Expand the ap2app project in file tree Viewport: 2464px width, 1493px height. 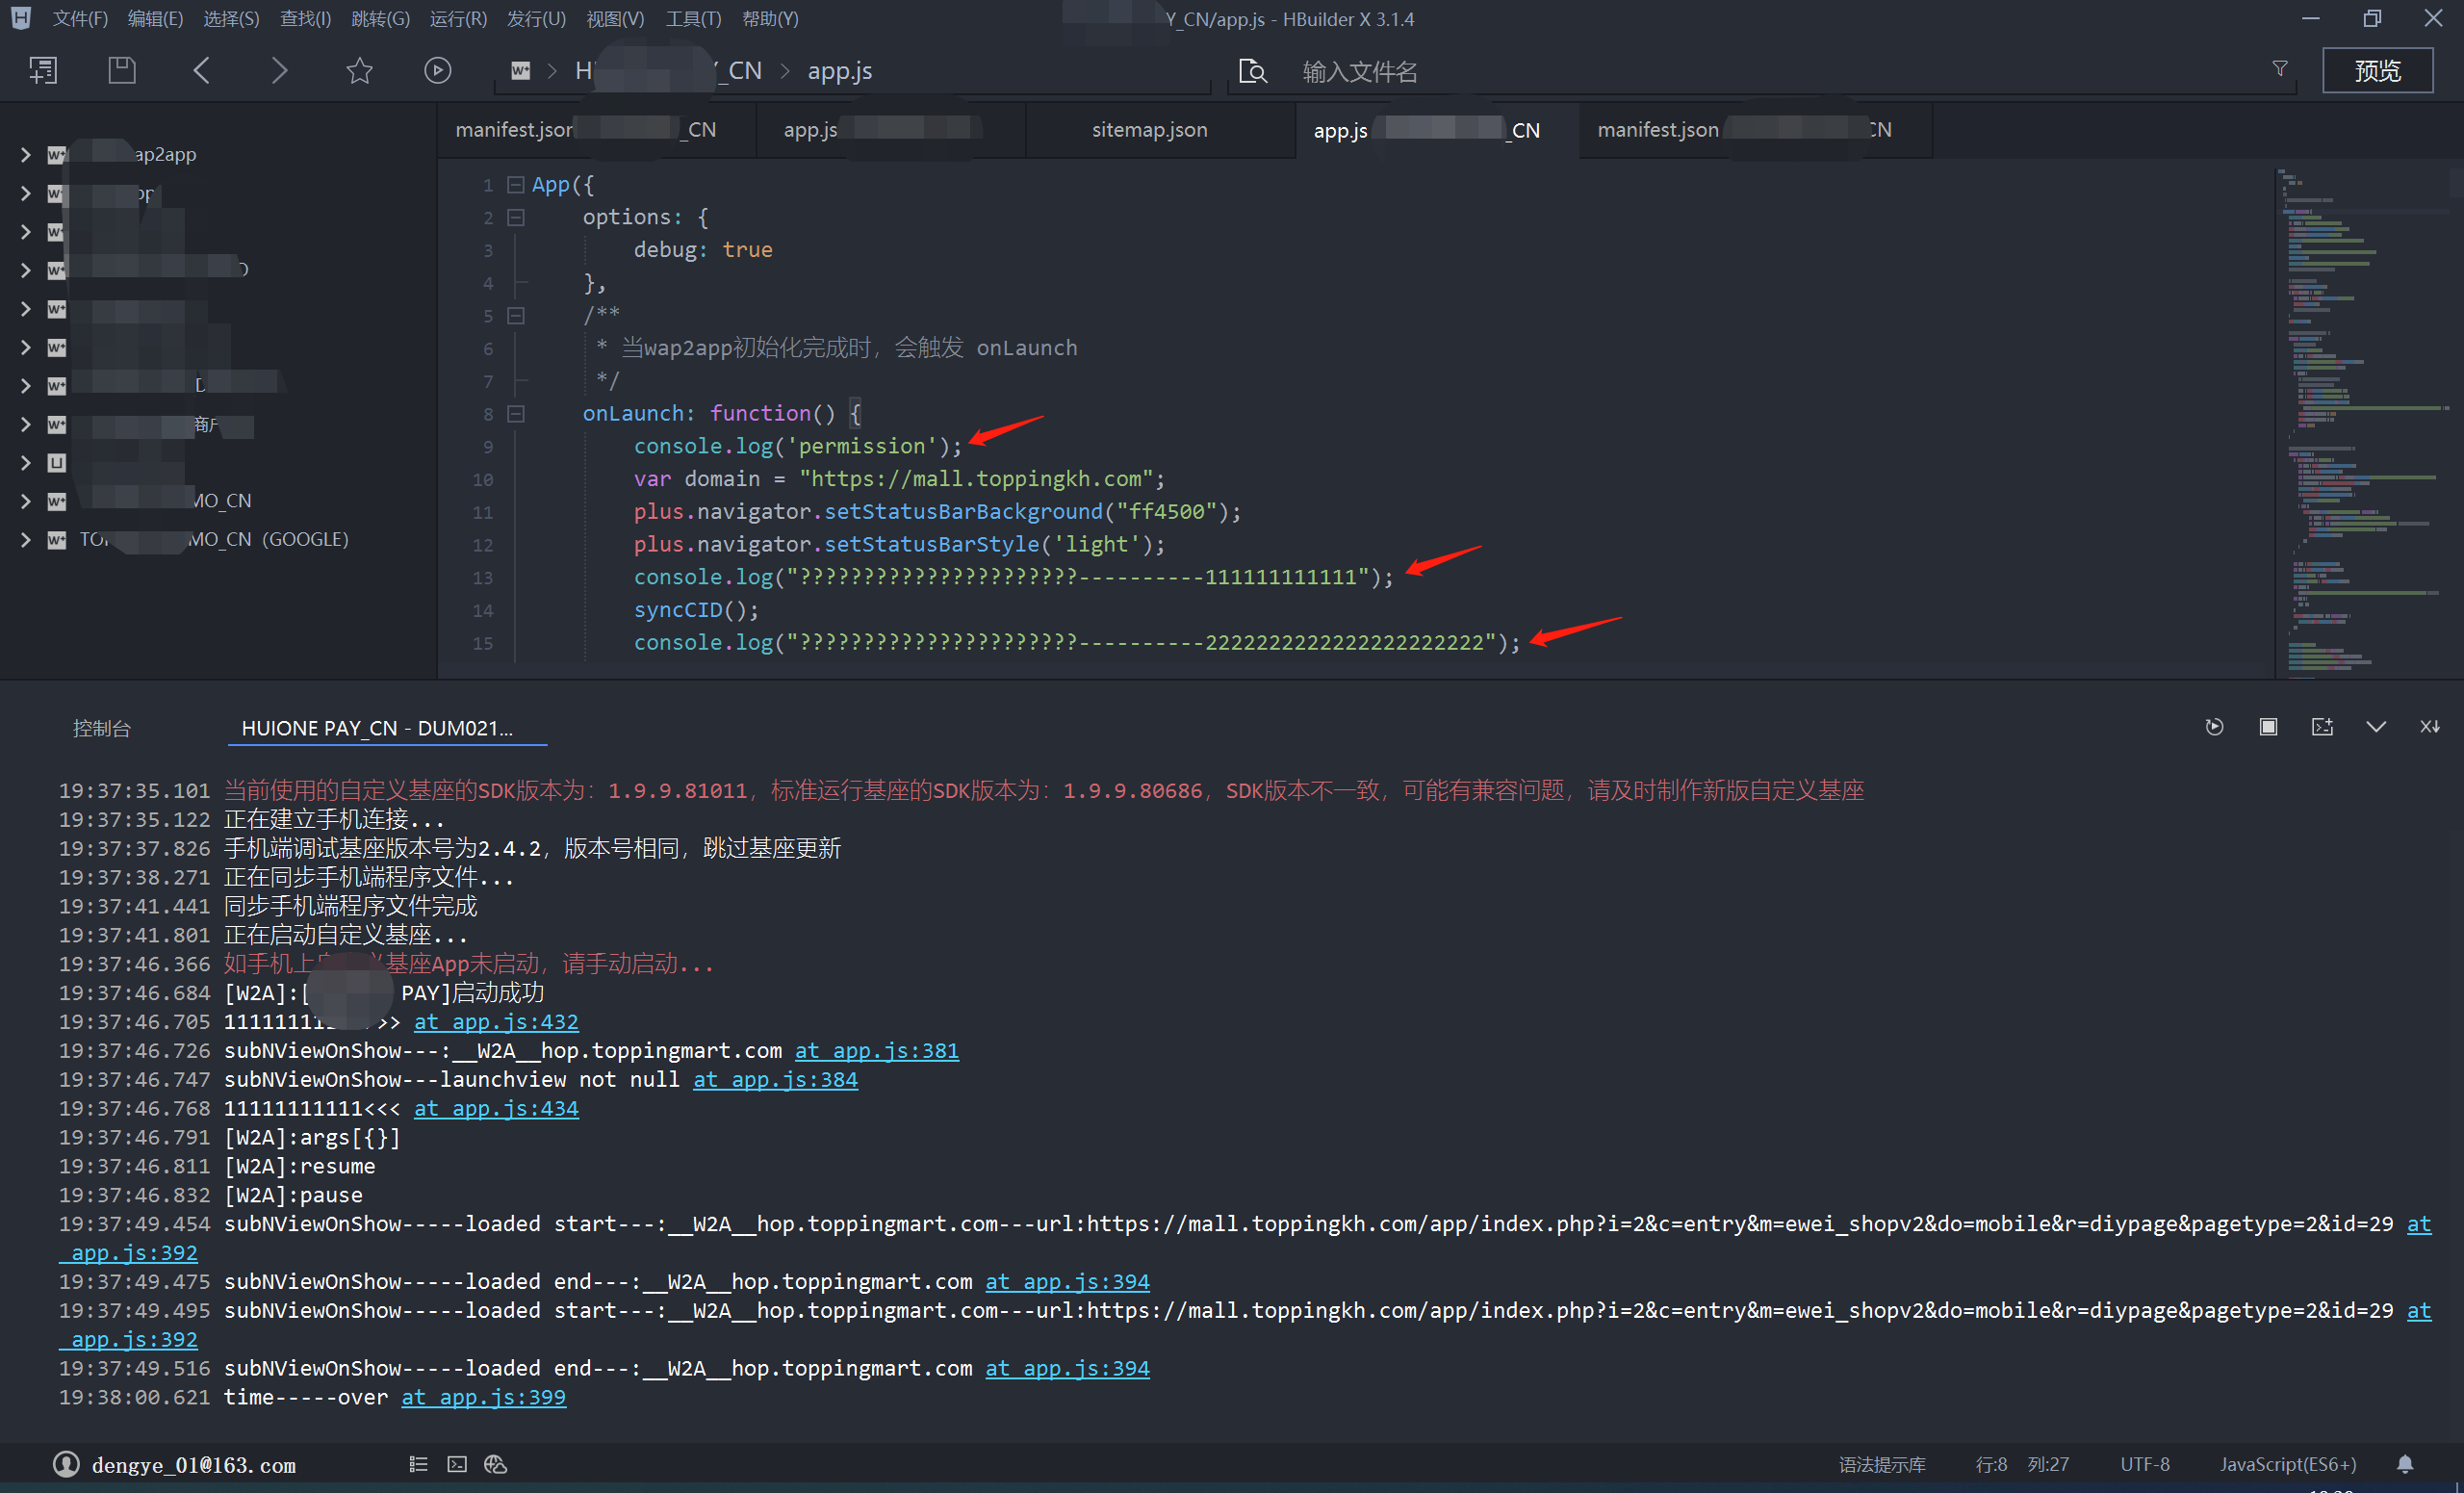point(25,154)
